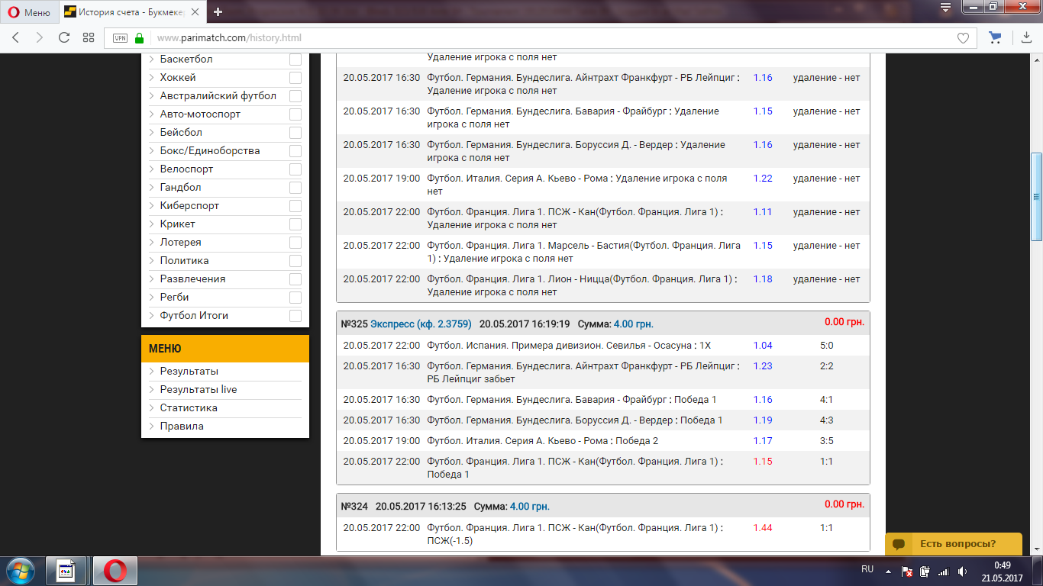Open the Speed Dial grid
The width and height of the screenshot is (1043, 586).
[x=89, y=38]
